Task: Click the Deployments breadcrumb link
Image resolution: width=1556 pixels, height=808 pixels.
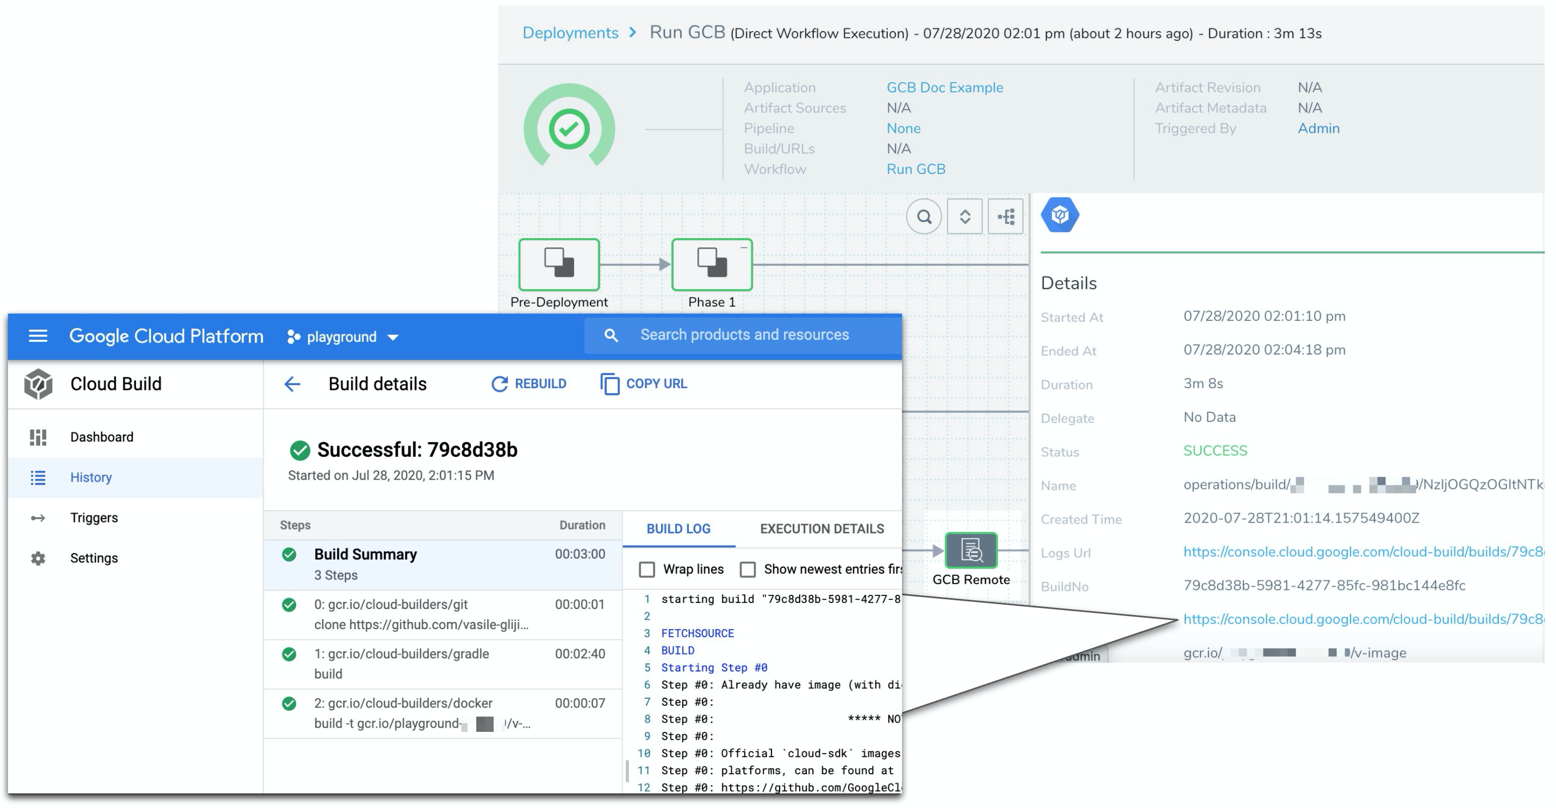Action: (570, 33)
